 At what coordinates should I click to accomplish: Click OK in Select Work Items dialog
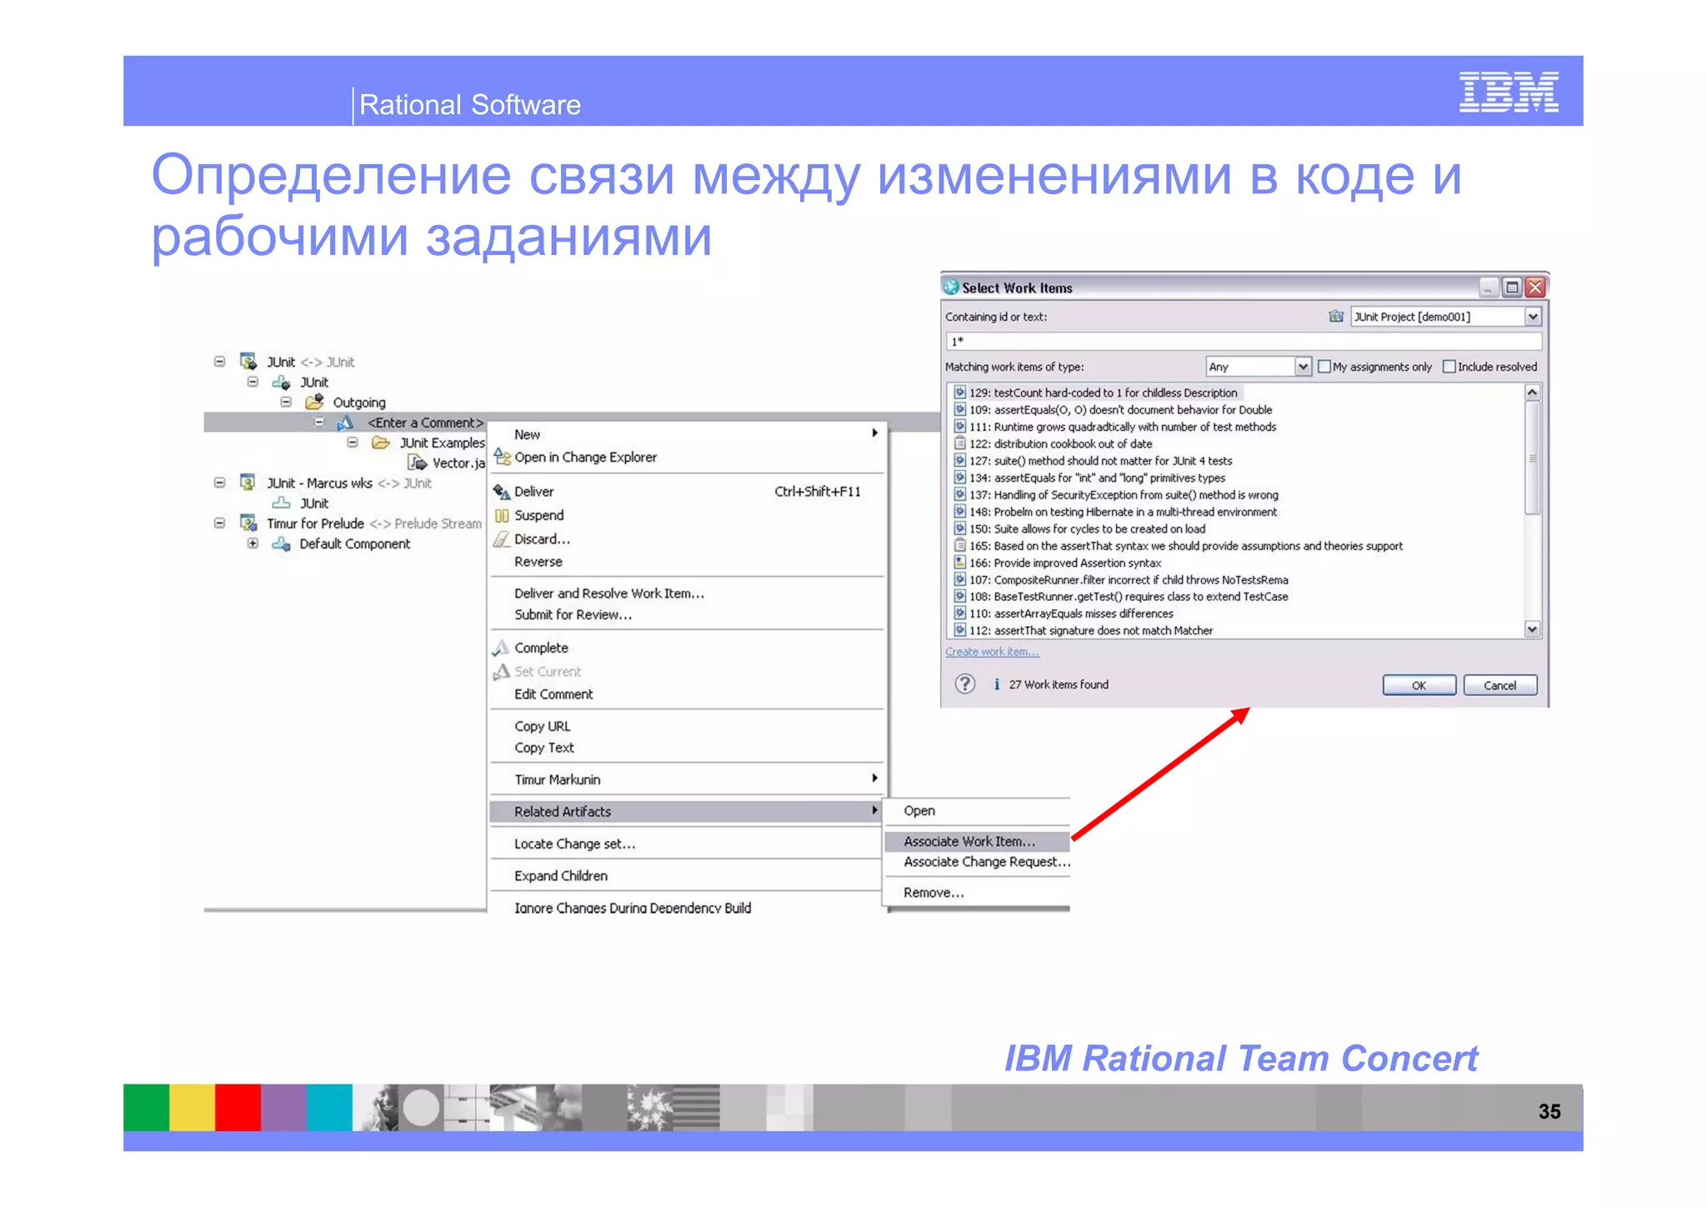point(1419,685)
